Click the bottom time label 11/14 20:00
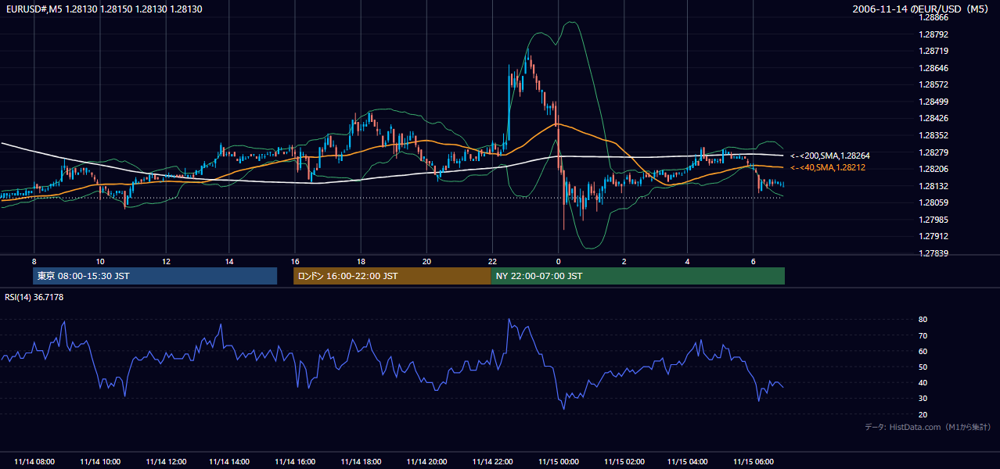 point(426,462)
